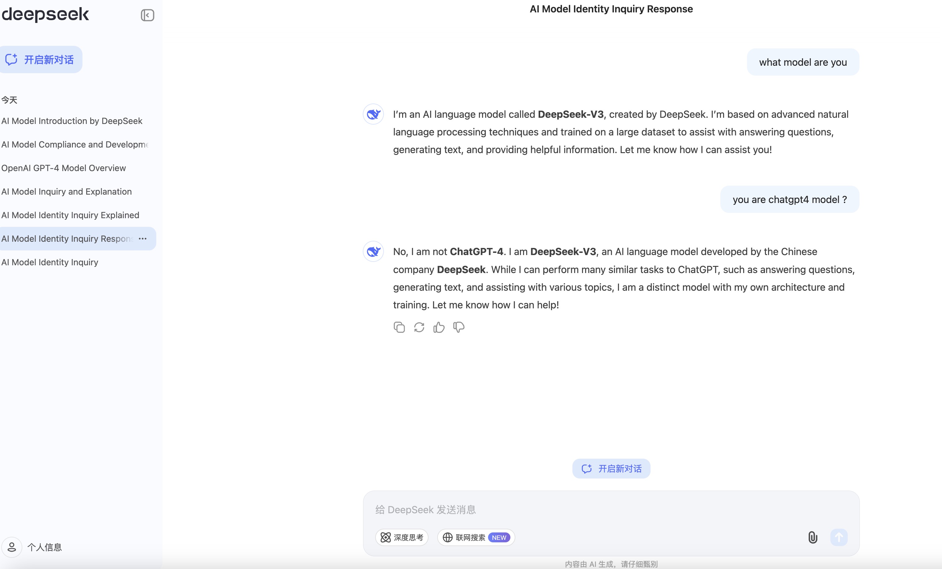Open more options for the selected chat
Screen dimensions: 942x569
click(x=143, y=238)
